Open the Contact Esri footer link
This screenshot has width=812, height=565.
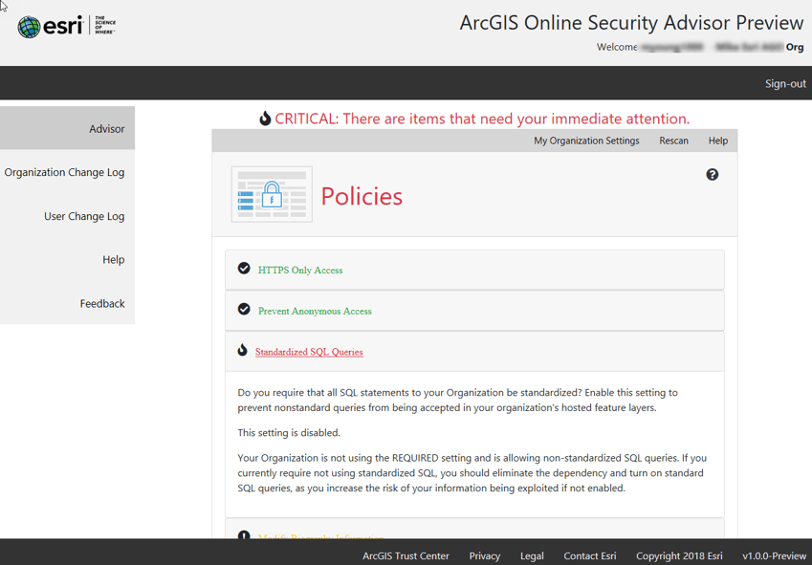pyautogui.click(x=590, y=556)
